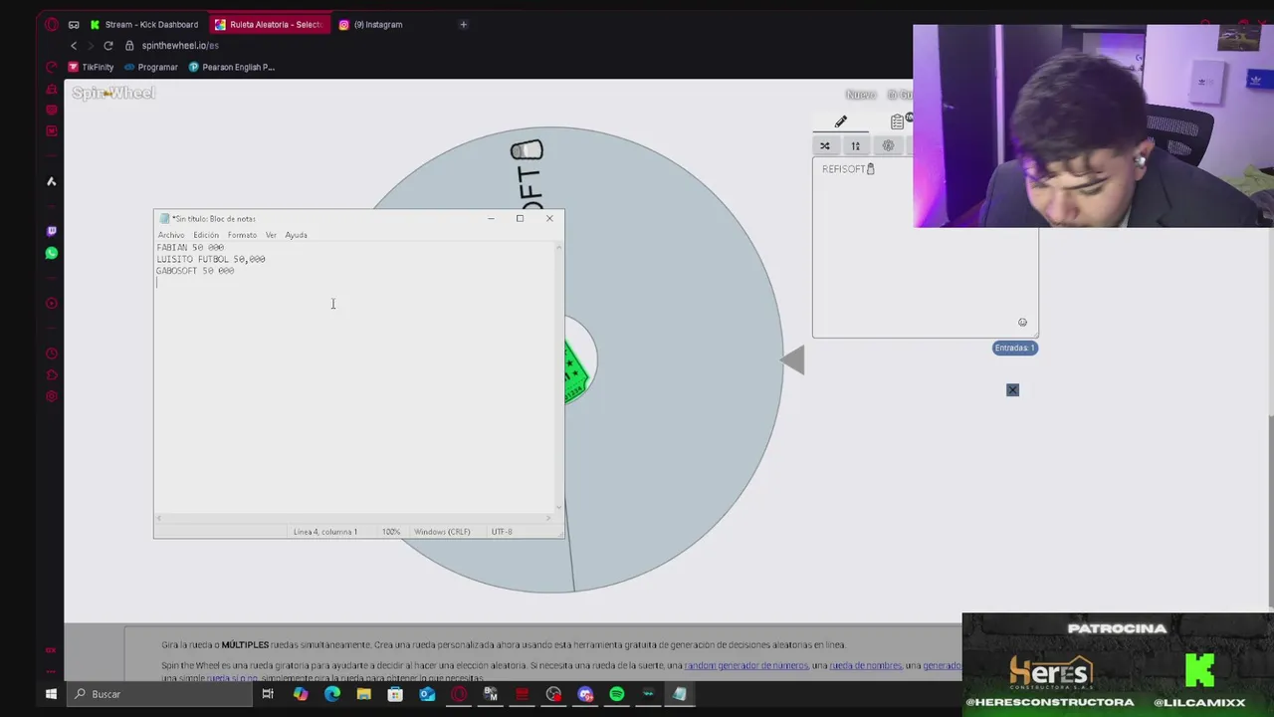Open Notepad Ayuda menu
1274x717 pixels.
[x=296, y=235]
